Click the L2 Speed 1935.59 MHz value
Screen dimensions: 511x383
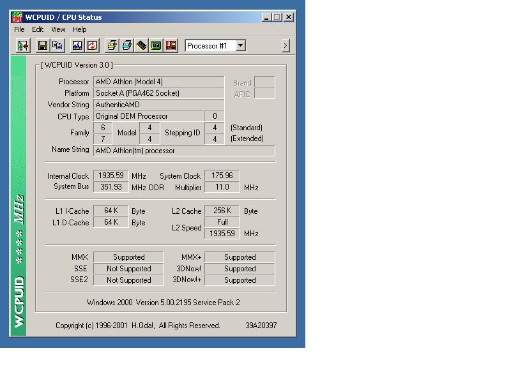(x=222, y=234)
